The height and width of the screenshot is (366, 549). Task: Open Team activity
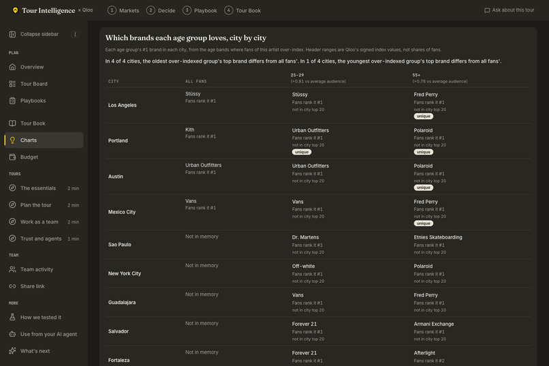click(44, 269)
